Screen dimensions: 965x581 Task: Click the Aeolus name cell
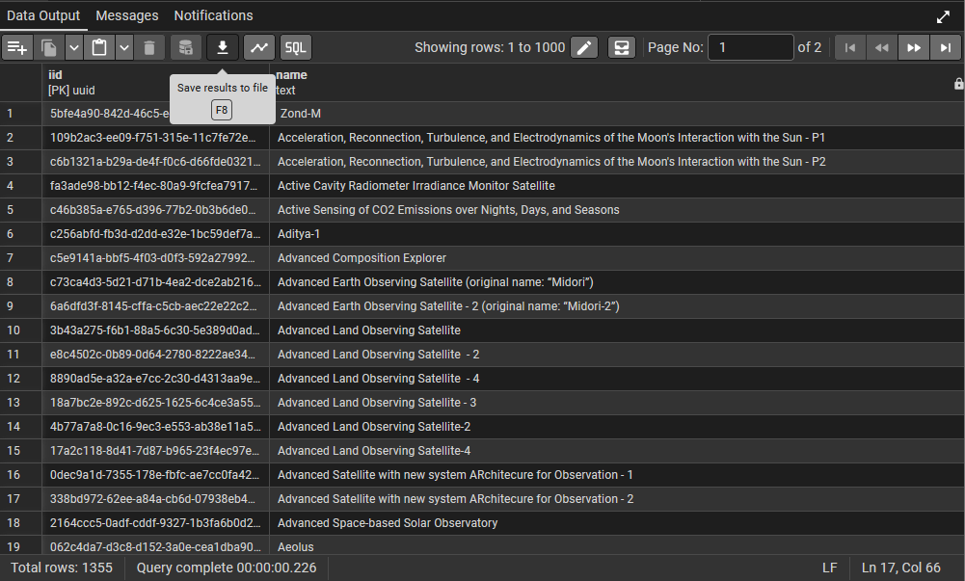coord(617,546)
